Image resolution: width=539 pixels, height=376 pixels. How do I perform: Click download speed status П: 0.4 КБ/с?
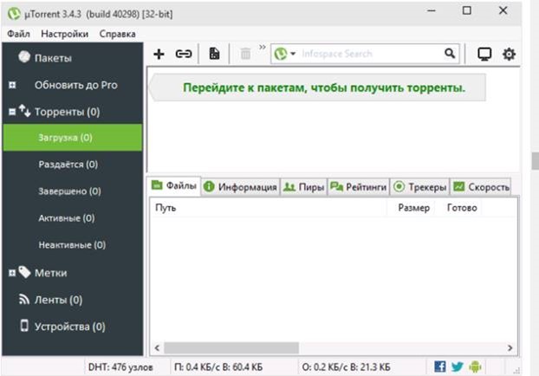coord(218,367)
